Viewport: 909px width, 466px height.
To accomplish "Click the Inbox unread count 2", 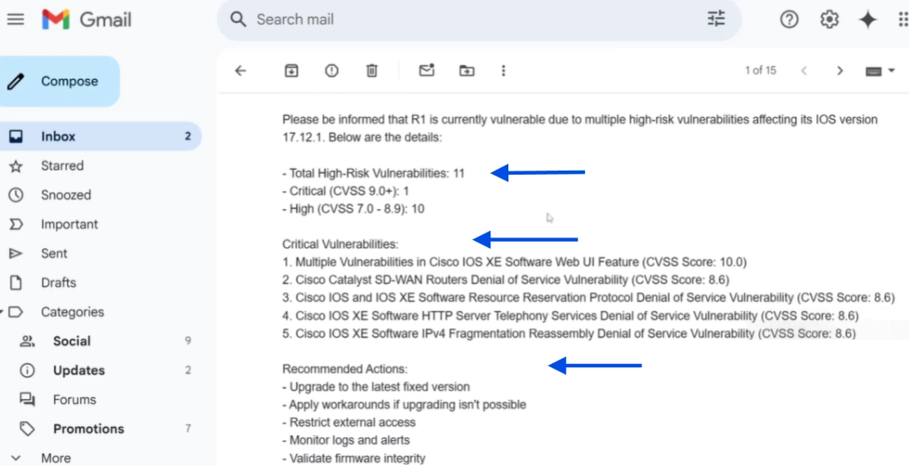I will (x=188, y=137).
